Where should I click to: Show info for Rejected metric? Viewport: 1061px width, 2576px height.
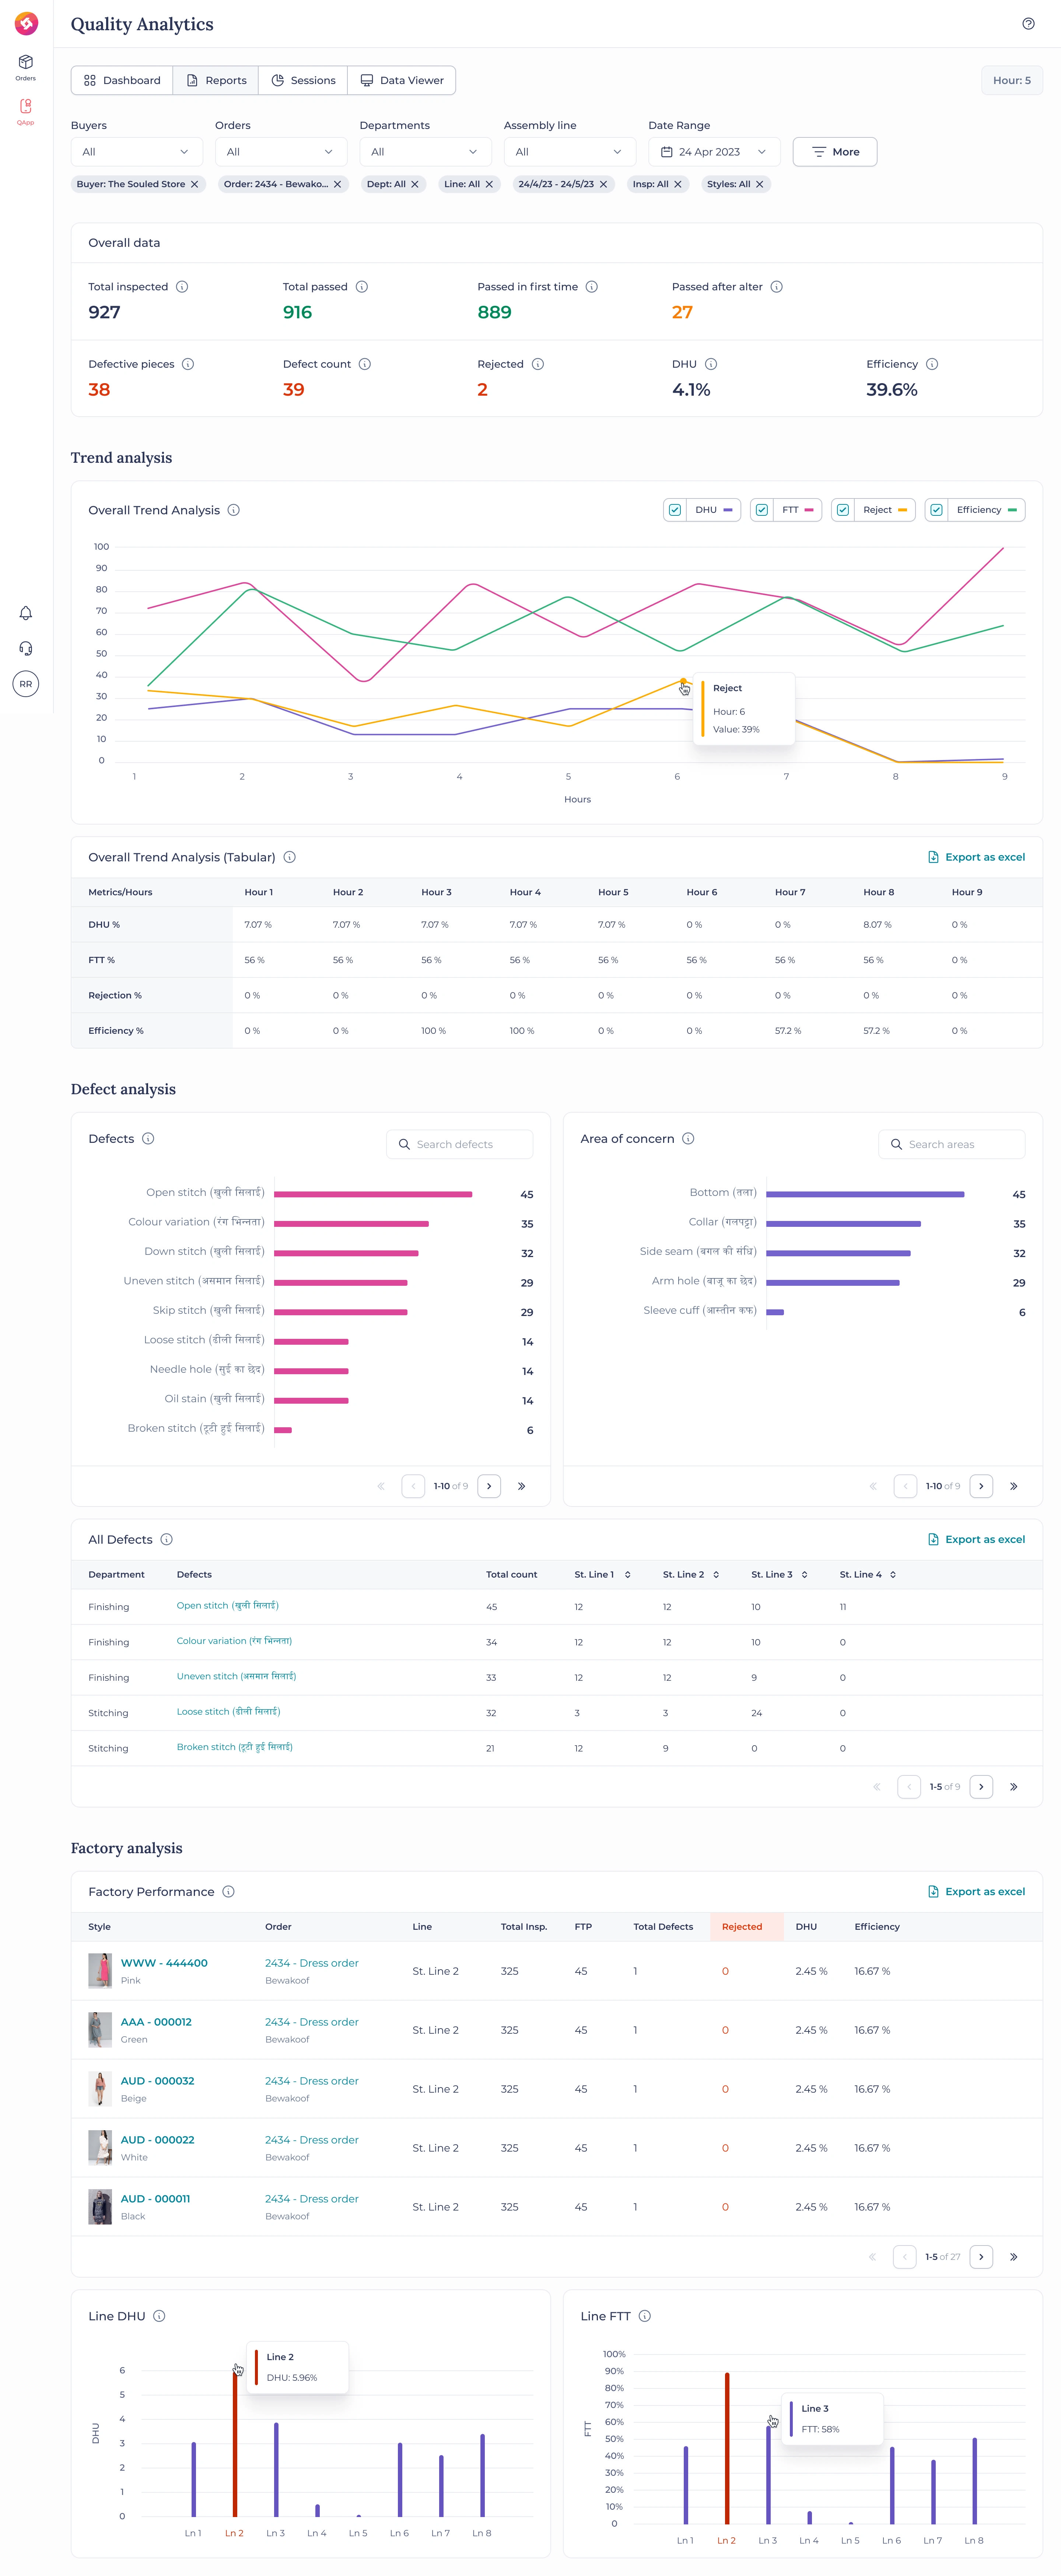point(538,364)
